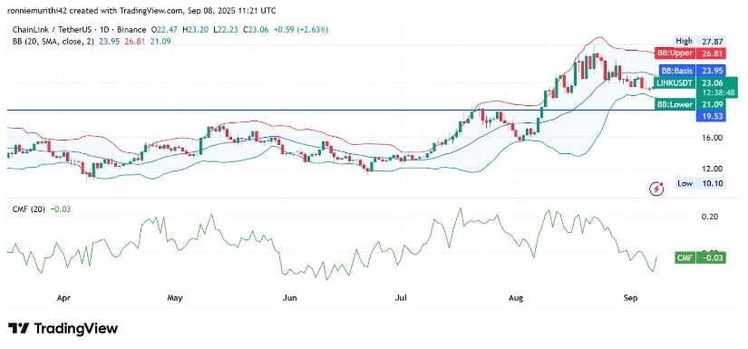Select the BB:Upper price label
This screenshot has height=349, width=748.
(x=690, y=53)
